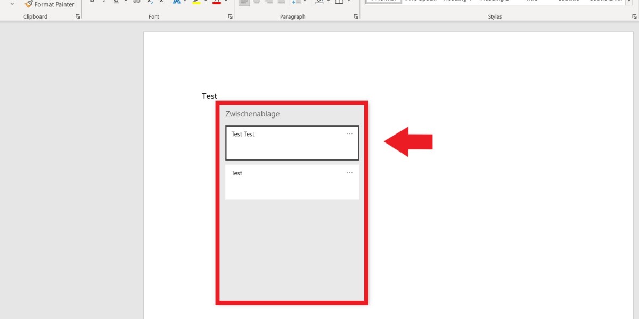The width and height of the screenshot is (639, 319).
Task: Place cursor in the document "Test" text
Action: (x=209, y=96)
